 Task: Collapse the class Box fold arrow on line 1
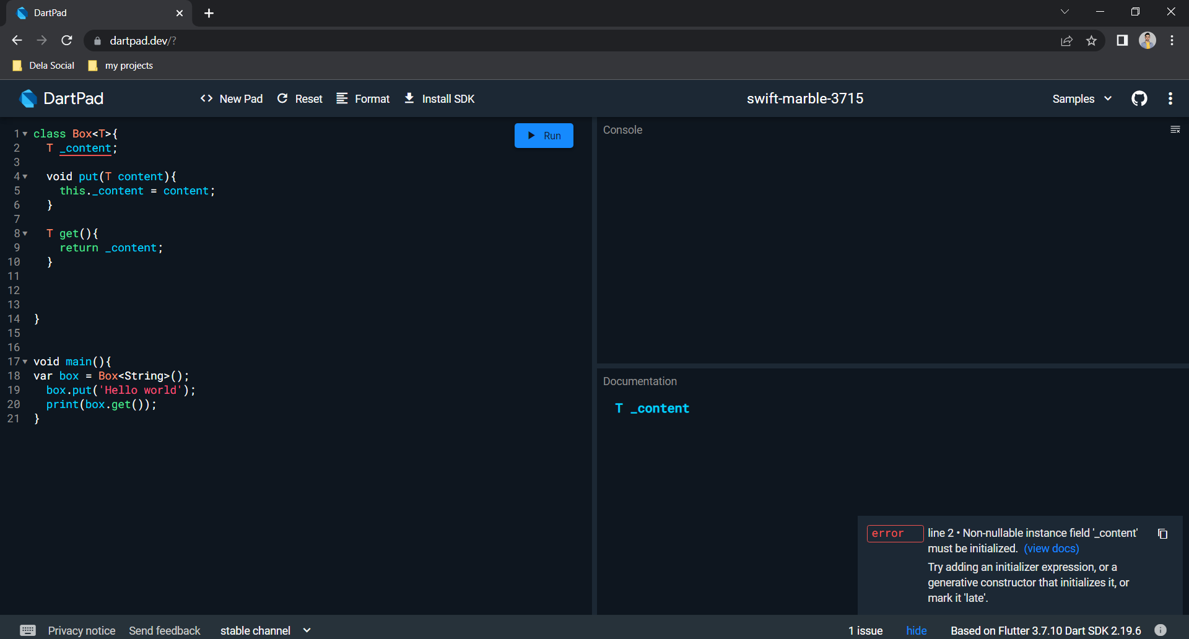click(x=25, y=134)
